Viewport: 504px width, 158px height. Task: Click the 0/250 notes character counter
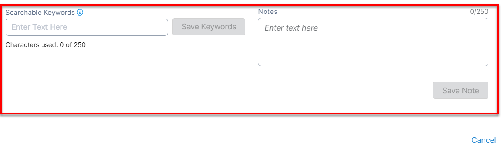point(479,12)
